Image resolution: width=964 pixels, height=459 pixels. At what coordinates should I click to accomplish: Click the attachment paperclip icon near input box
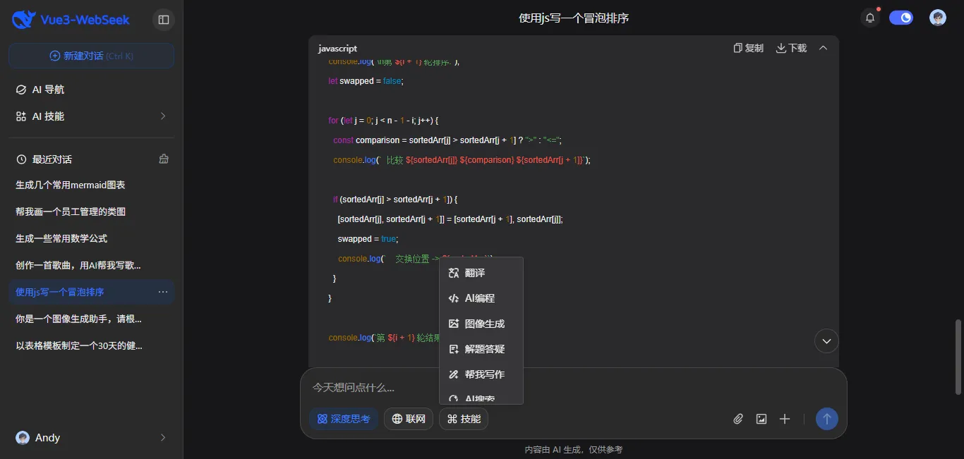coord(737,418)
